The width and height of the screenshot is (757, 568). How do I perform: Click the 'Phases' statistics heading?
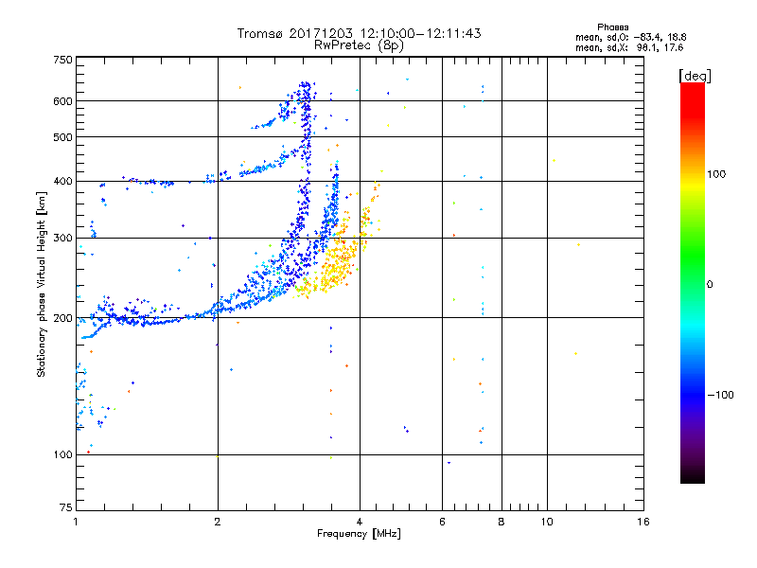tap(612, 27)
